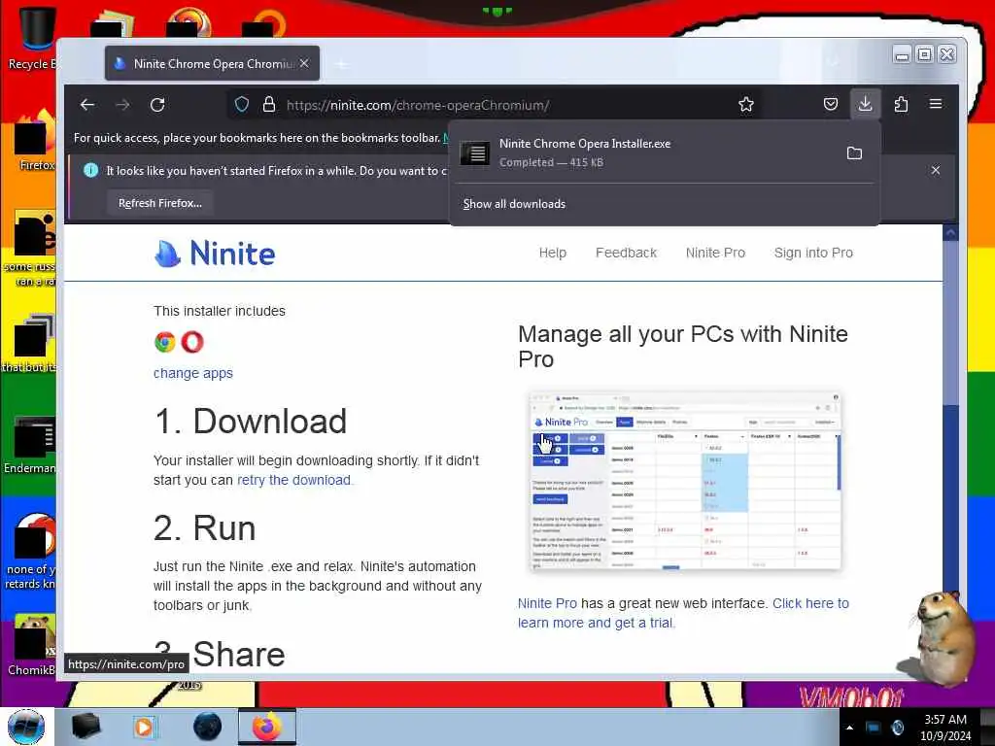Open the Feedback link
Image resolution: width=995 pixels, height=746 pixels.
pyautogui.click(x=626, y=253)
